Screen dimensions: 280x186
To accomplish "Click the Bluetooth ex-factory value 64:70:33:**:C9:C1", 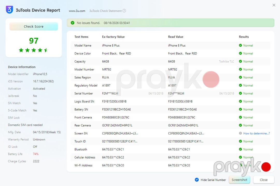I will [x=113, y=149].
